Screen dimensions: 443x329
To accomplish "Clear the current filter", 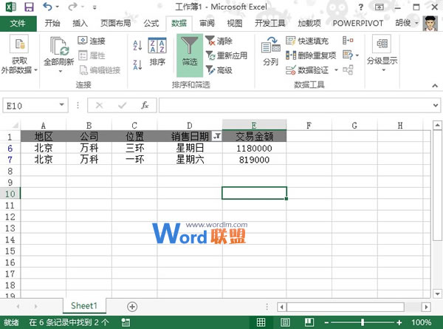I will tap(219, 41).
